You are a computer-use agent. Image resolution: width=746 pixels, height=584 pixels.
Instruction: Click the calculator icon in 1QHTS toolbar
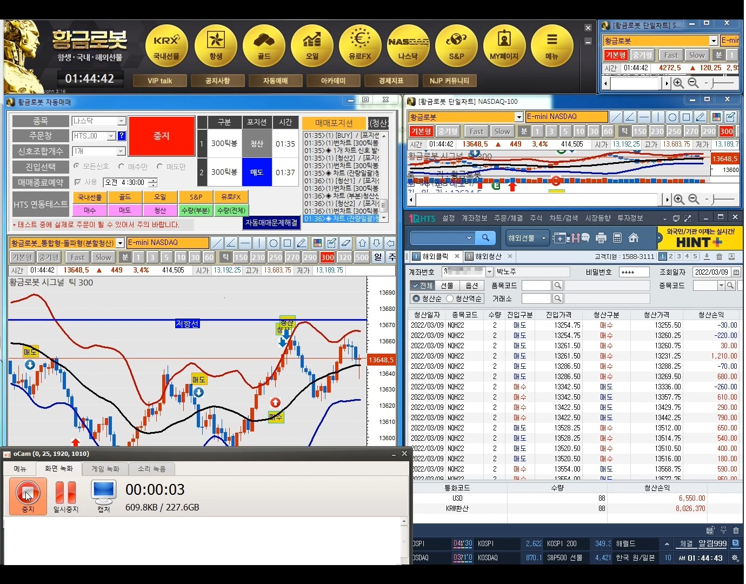[x=617, y=238]
